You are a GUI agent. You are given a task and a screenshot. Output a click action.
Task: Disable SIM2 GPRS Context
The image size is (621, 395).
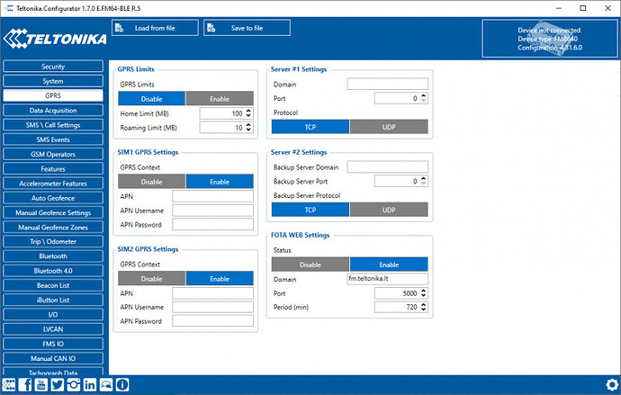[x=152, y=279]
